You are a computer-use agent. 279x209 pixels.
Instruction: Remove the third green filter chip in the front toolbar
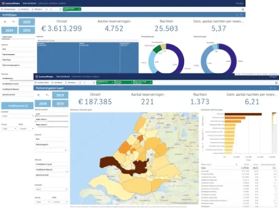151,82
